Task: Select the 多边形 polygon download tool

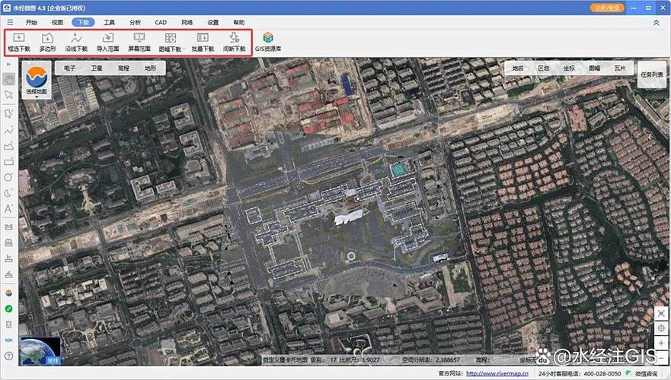Action: coord(47,43)
